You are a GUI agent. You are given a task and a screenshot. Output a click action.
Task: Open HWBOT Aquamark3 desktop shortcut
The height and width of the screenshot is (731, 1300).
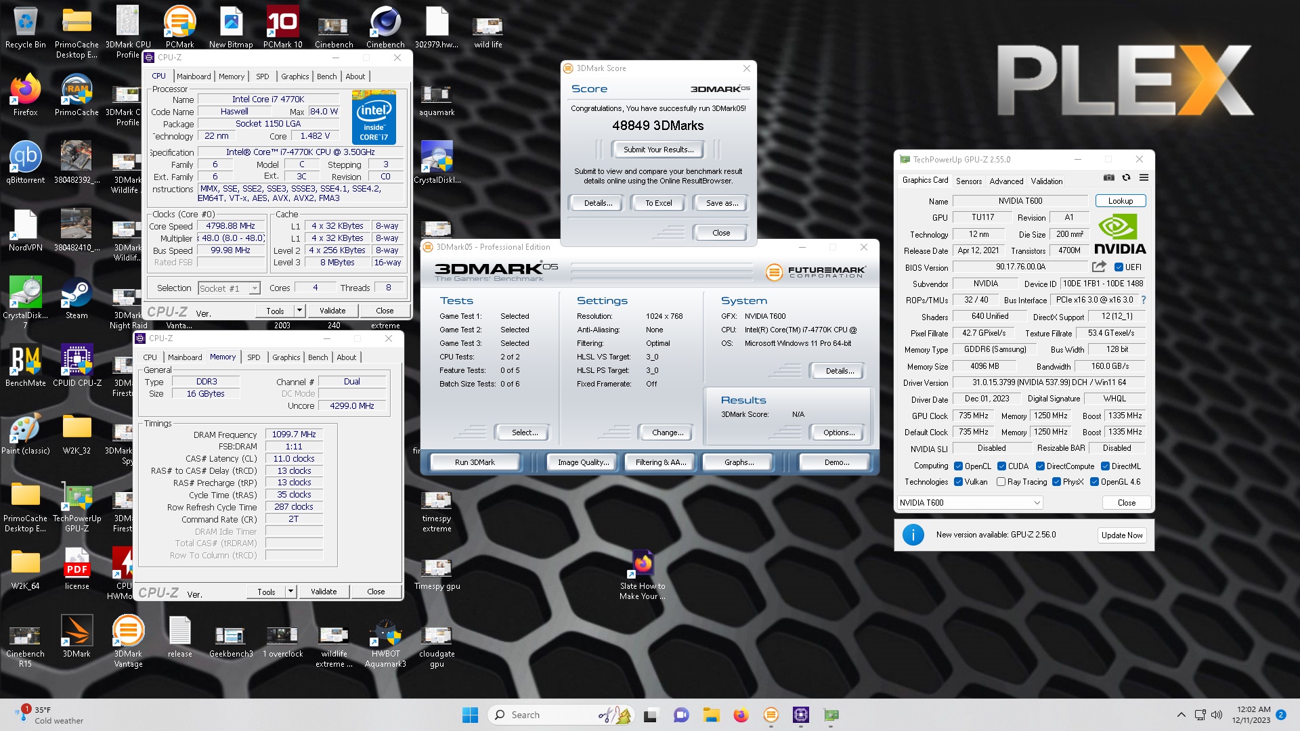[x=385, y=641]
